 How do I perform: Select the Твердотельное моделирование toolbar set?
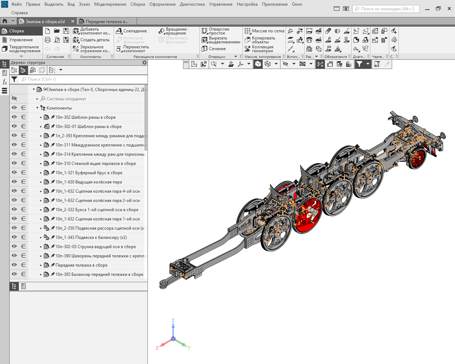click(x=21, y=49)
